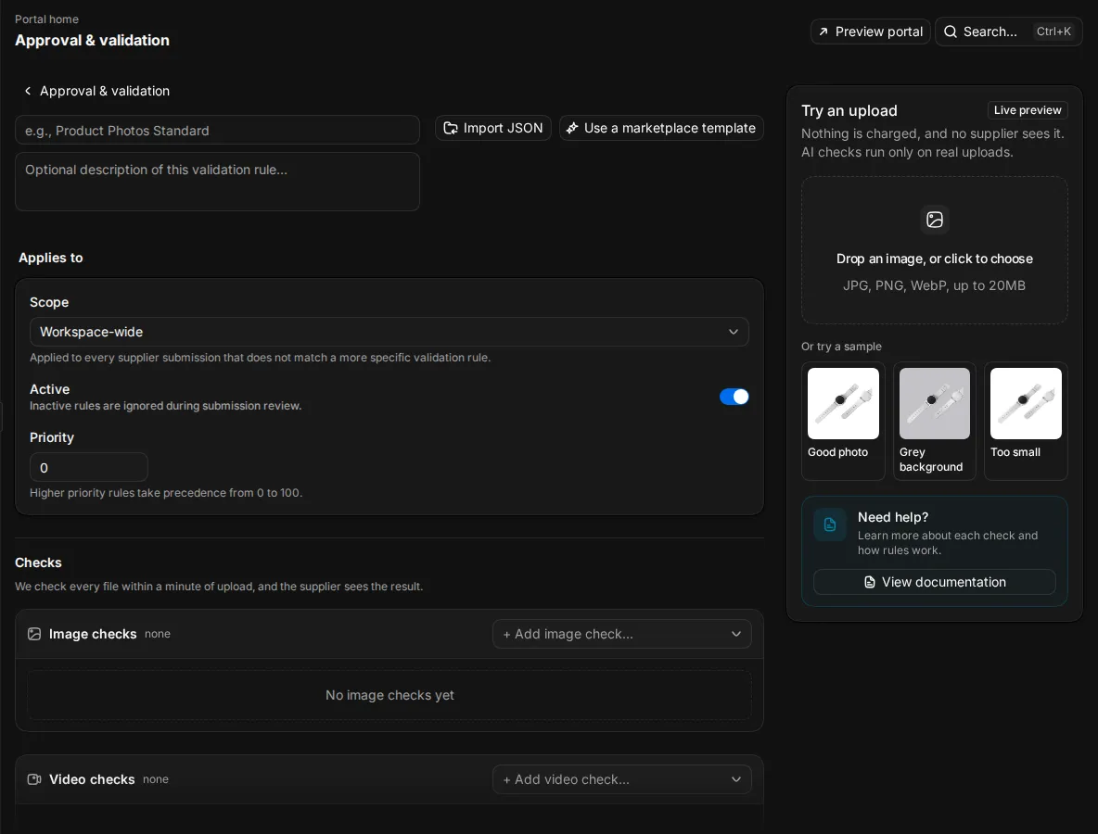The image size is (1098, 834).
Task: Click the image icon in the drop zone
Action: (x=934, y=220)
